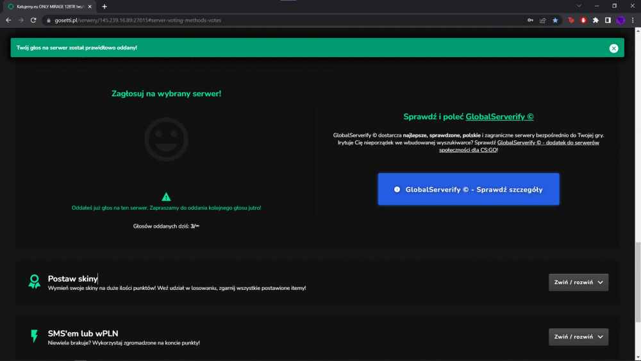The image size is (641, 361).
Task: Click the green warning triangle icon
Action: click(x=166, y=197)
